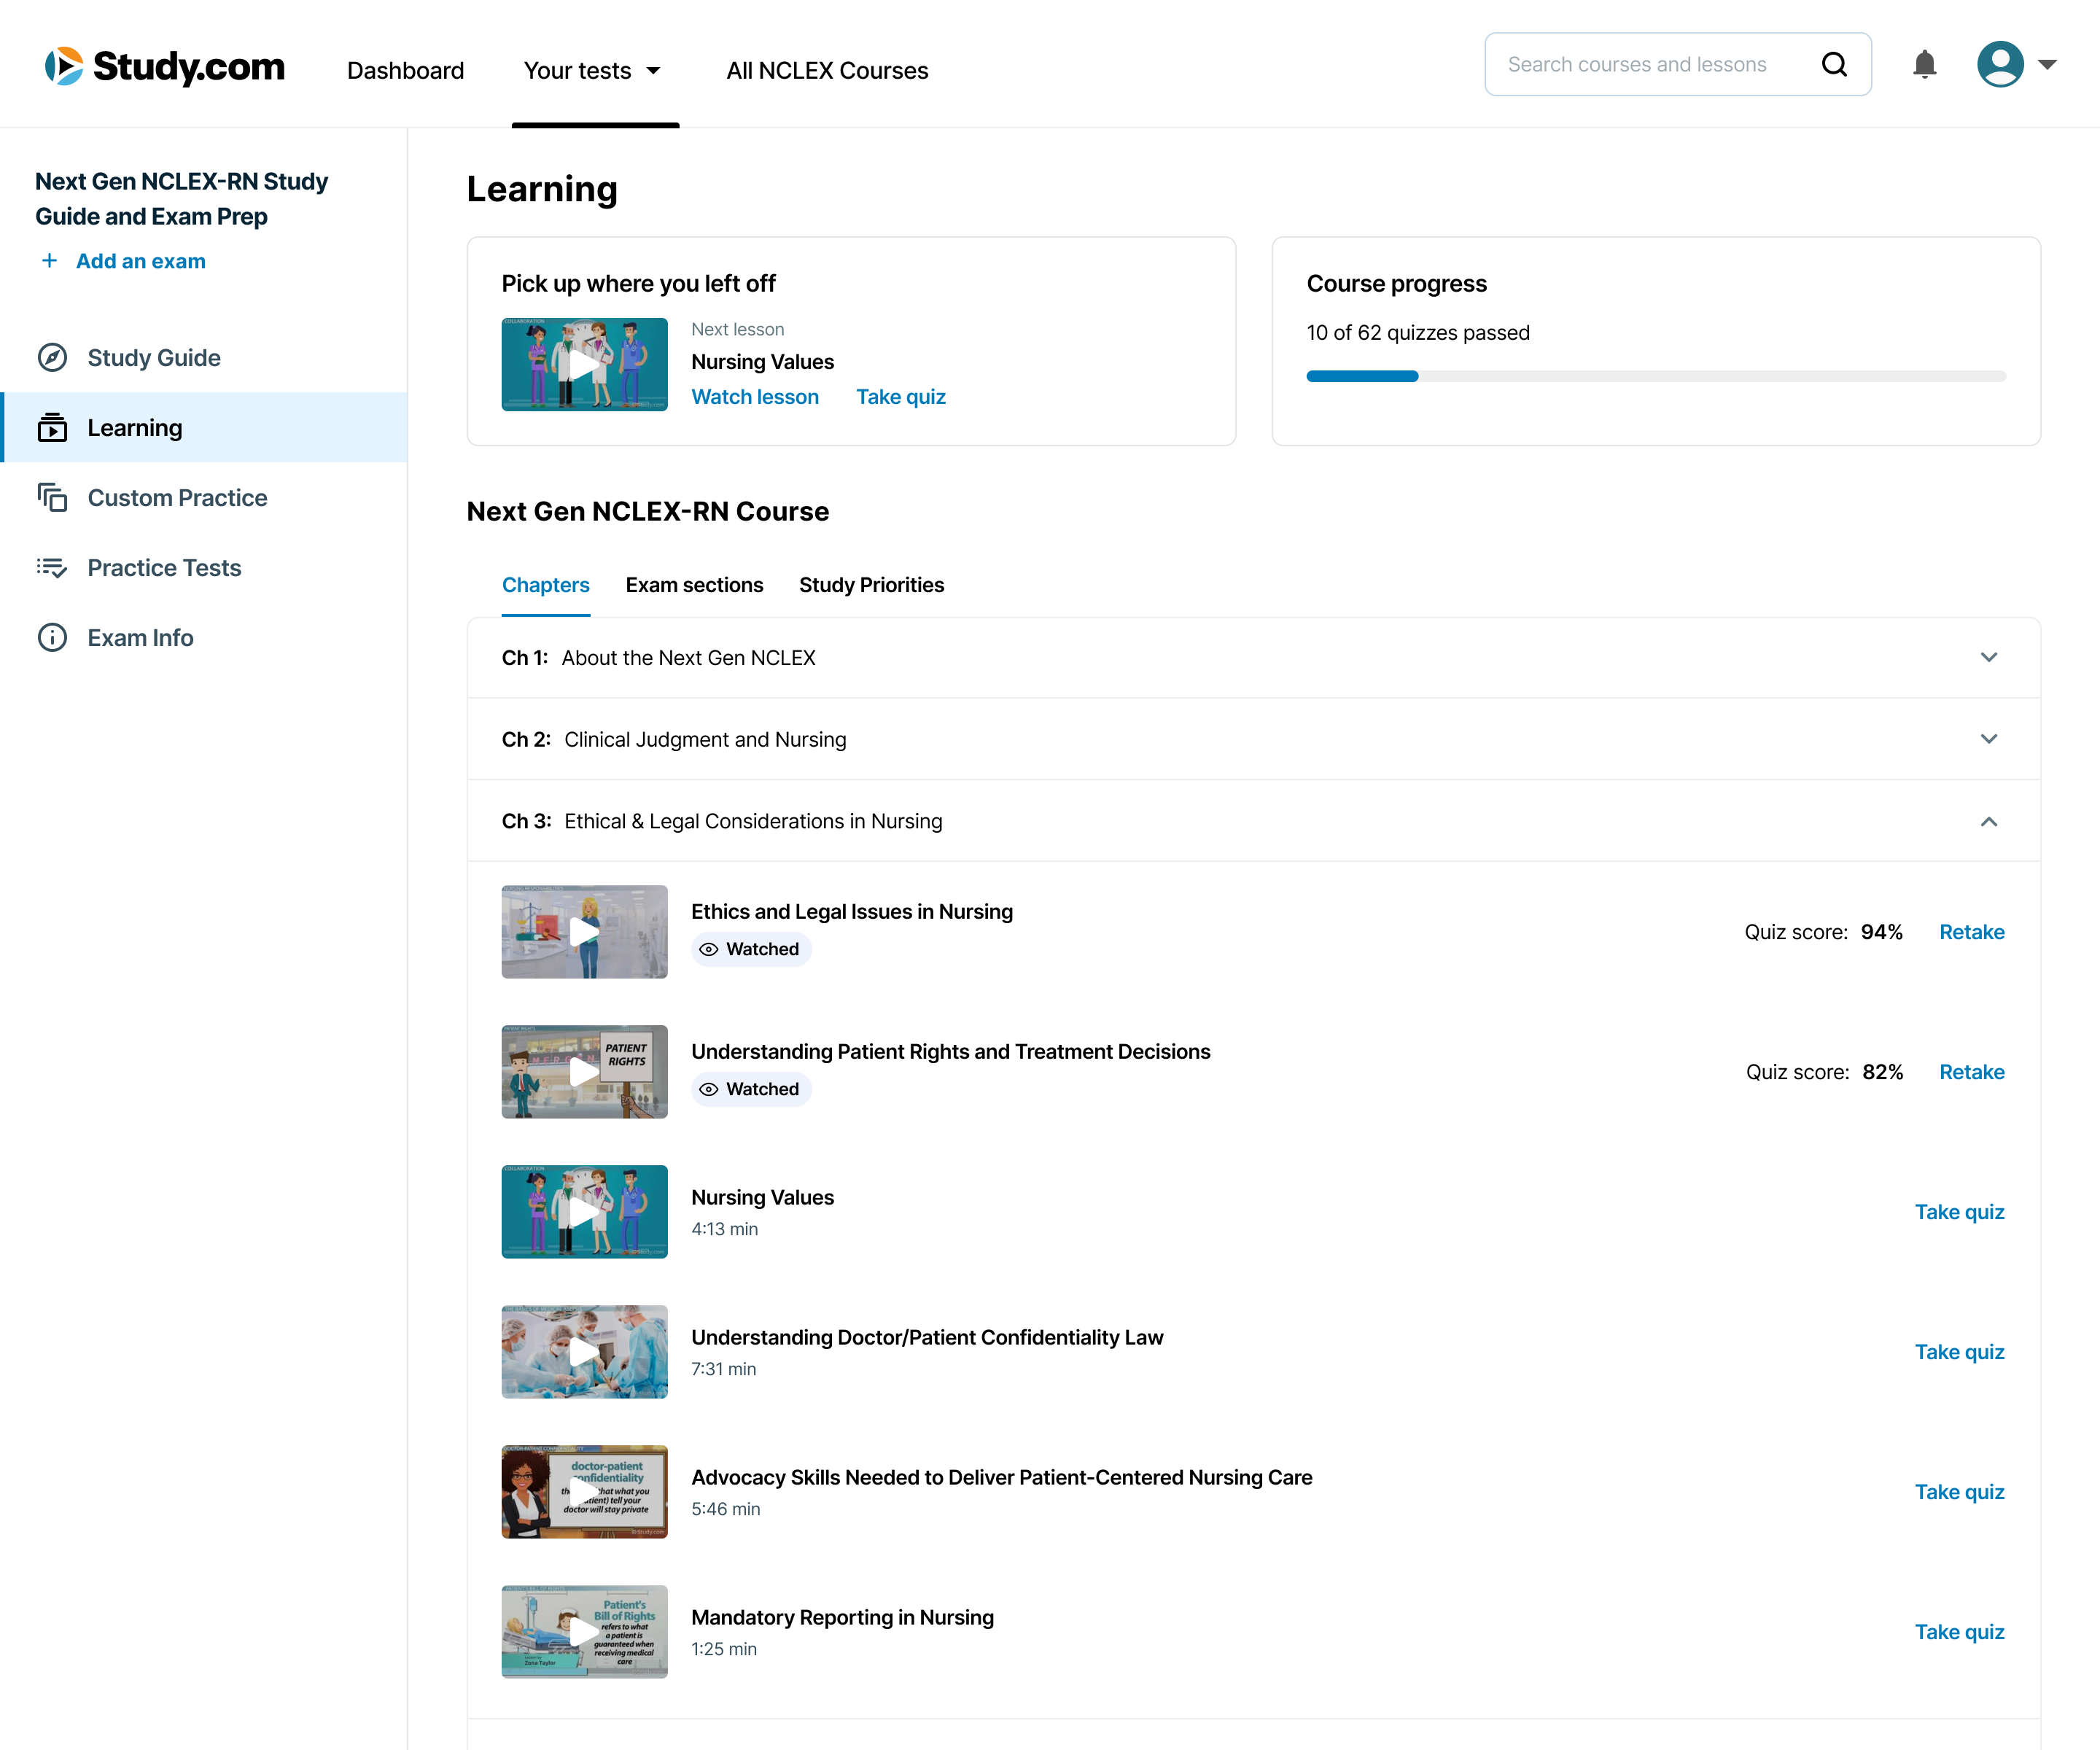Viewport: 2100px width, 1750px height.
Task: Open Mandatory Reporting in Nursing title
Action: [843, 1617]
